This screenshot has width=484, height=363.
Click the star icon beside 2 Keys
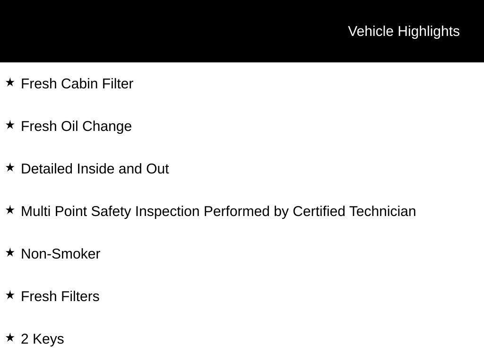pyautogui.click(x=10, y=338)
